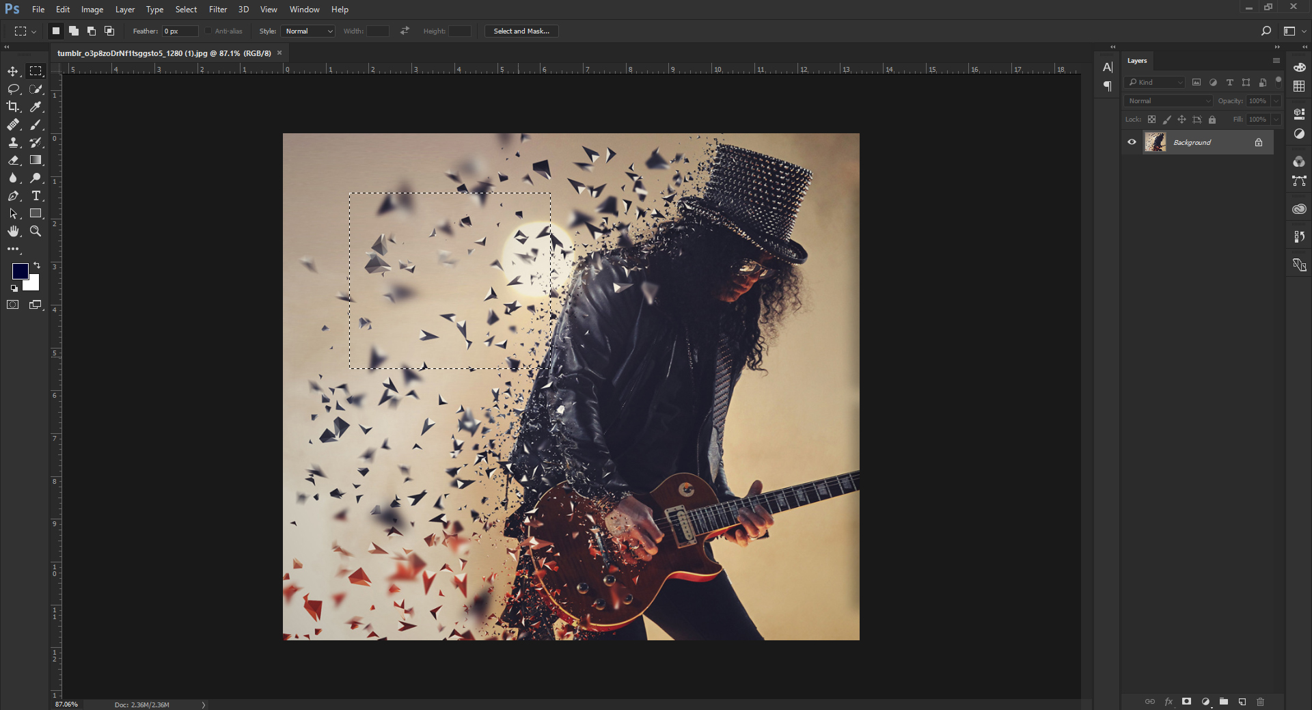Expand the Fill slider arrow
The width and height of the screenshot is (1312, 710).
coord(1276,119)
